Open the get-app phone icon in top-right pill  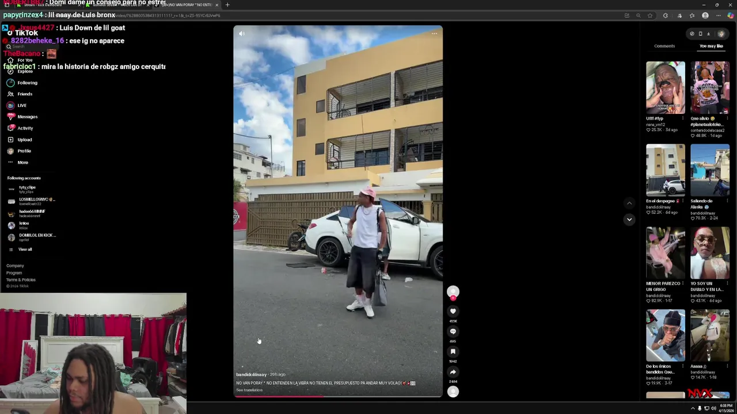700,34
